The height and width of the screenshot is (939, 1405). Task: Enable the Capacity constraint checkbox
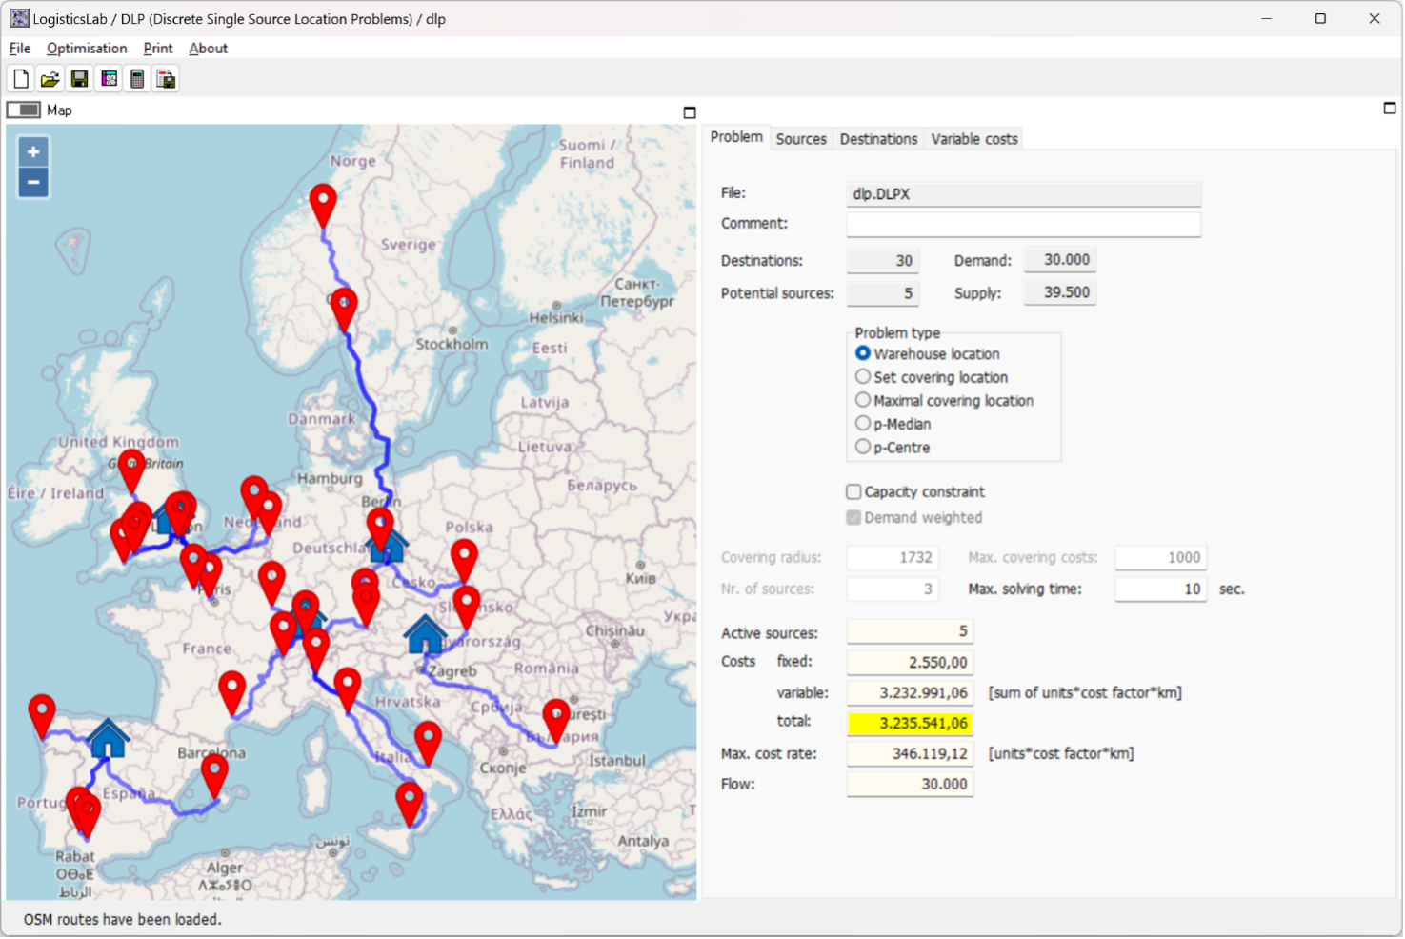853,491
